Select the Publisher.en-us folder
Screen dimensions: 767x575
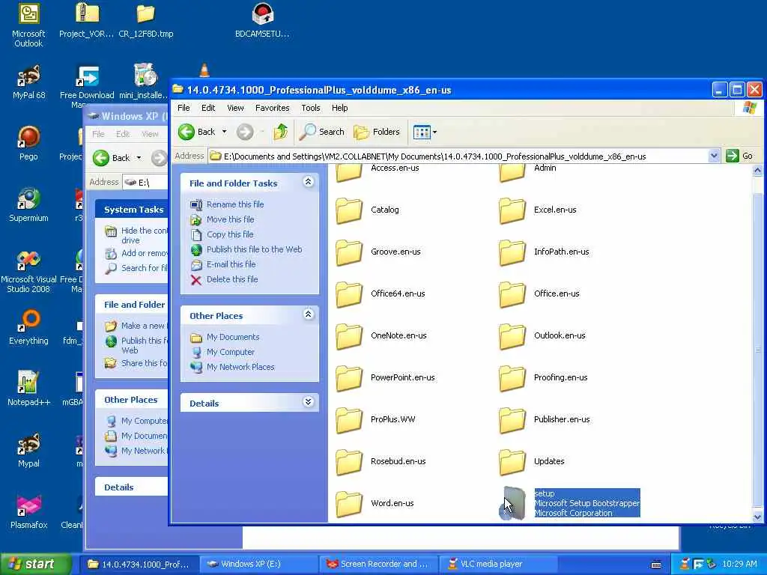(545, 420)
